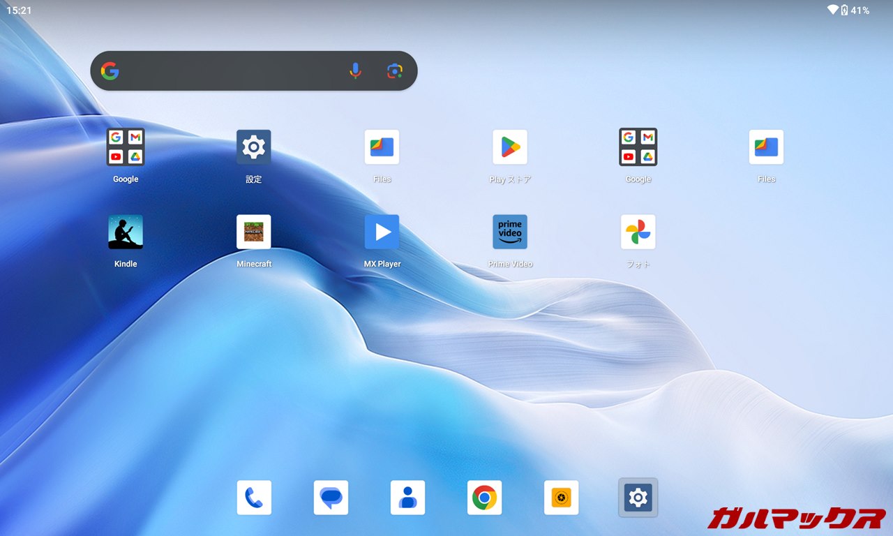Image resolution: width=893 pixels, height=536 pixels.
Task: Open Google Lens from the search bar
Action: [x=395, y=70]
